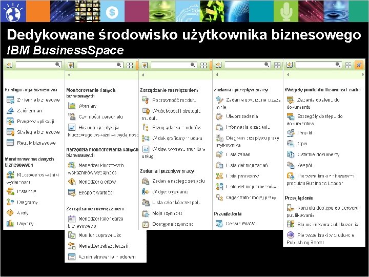Open the Lista członków zespołu icon

point(146,202)
